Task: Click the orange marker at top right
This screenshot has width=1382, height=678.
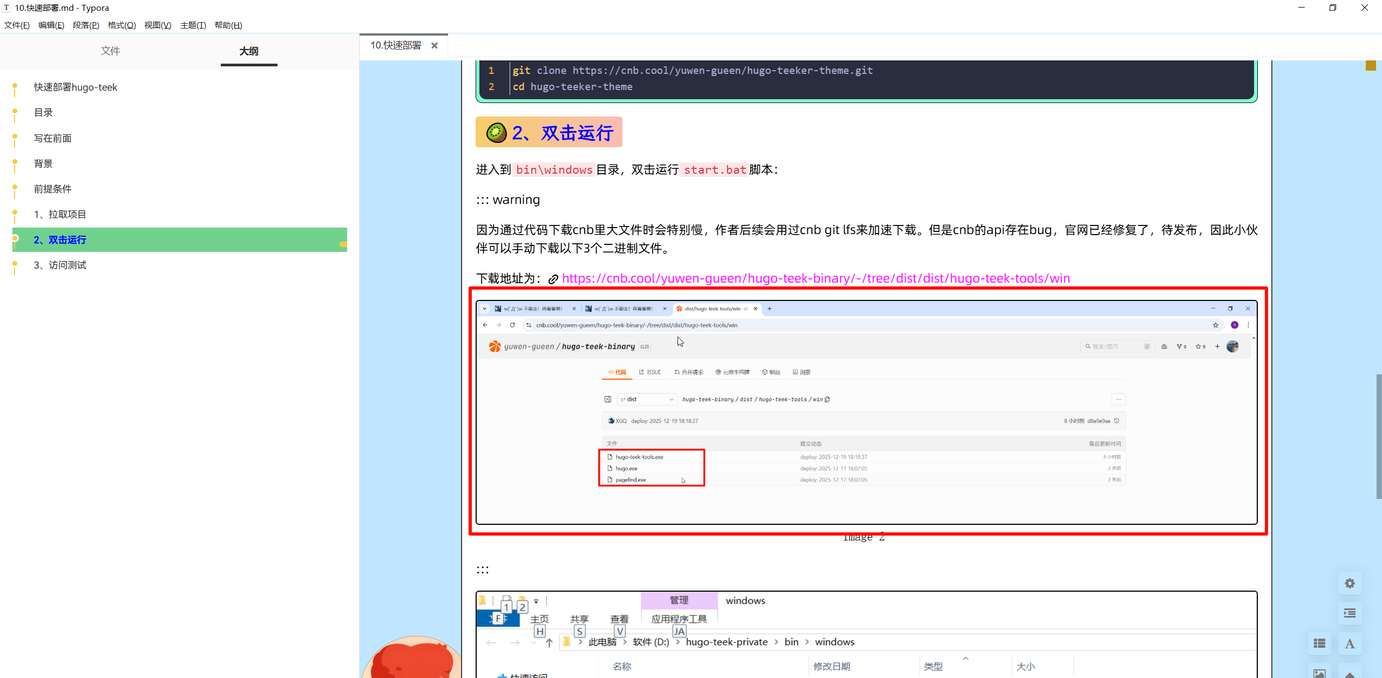Action: [x=1370, y=66]
